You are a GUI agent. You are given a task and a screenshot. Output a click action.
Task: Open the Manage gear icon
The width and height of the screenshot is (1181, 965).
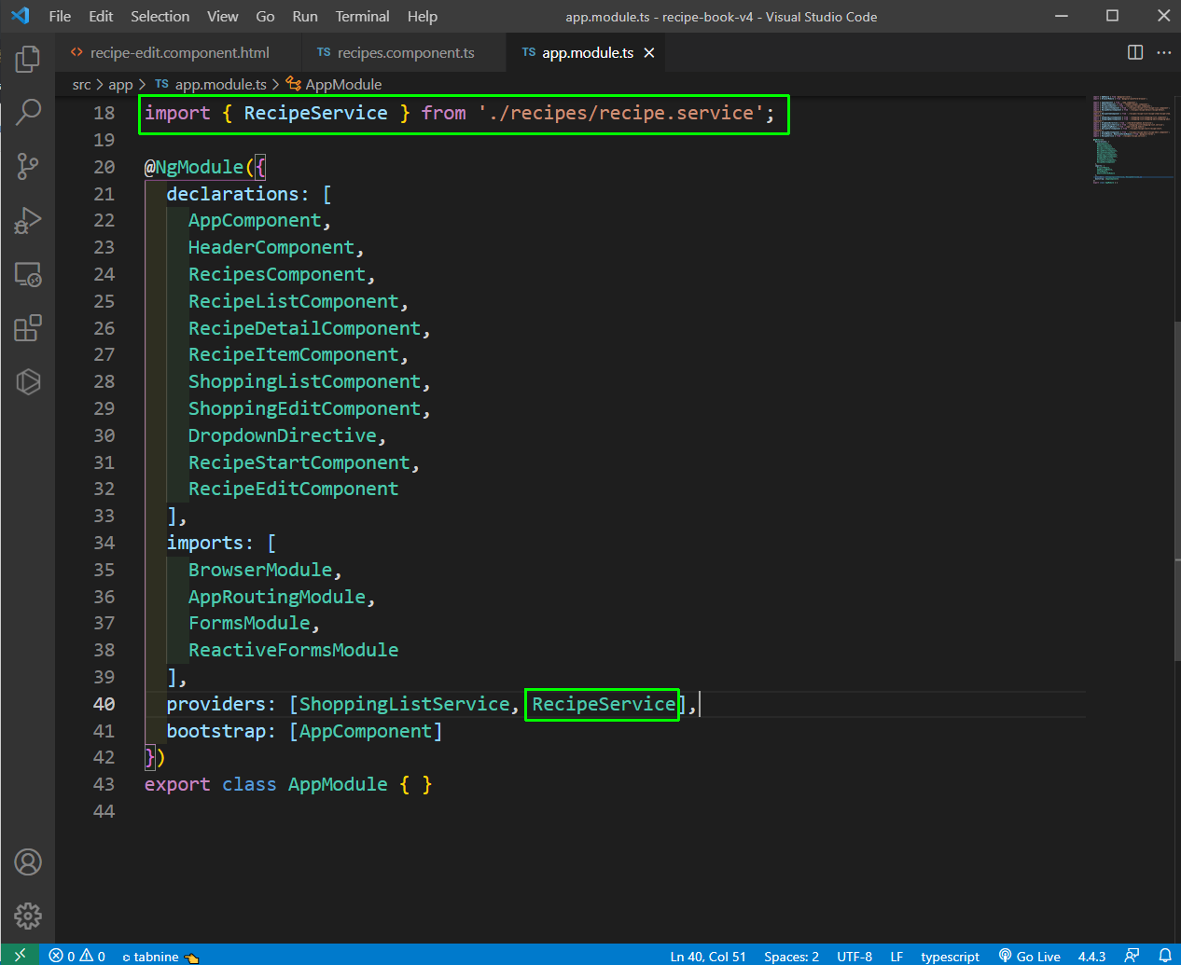tap(28, 916)
